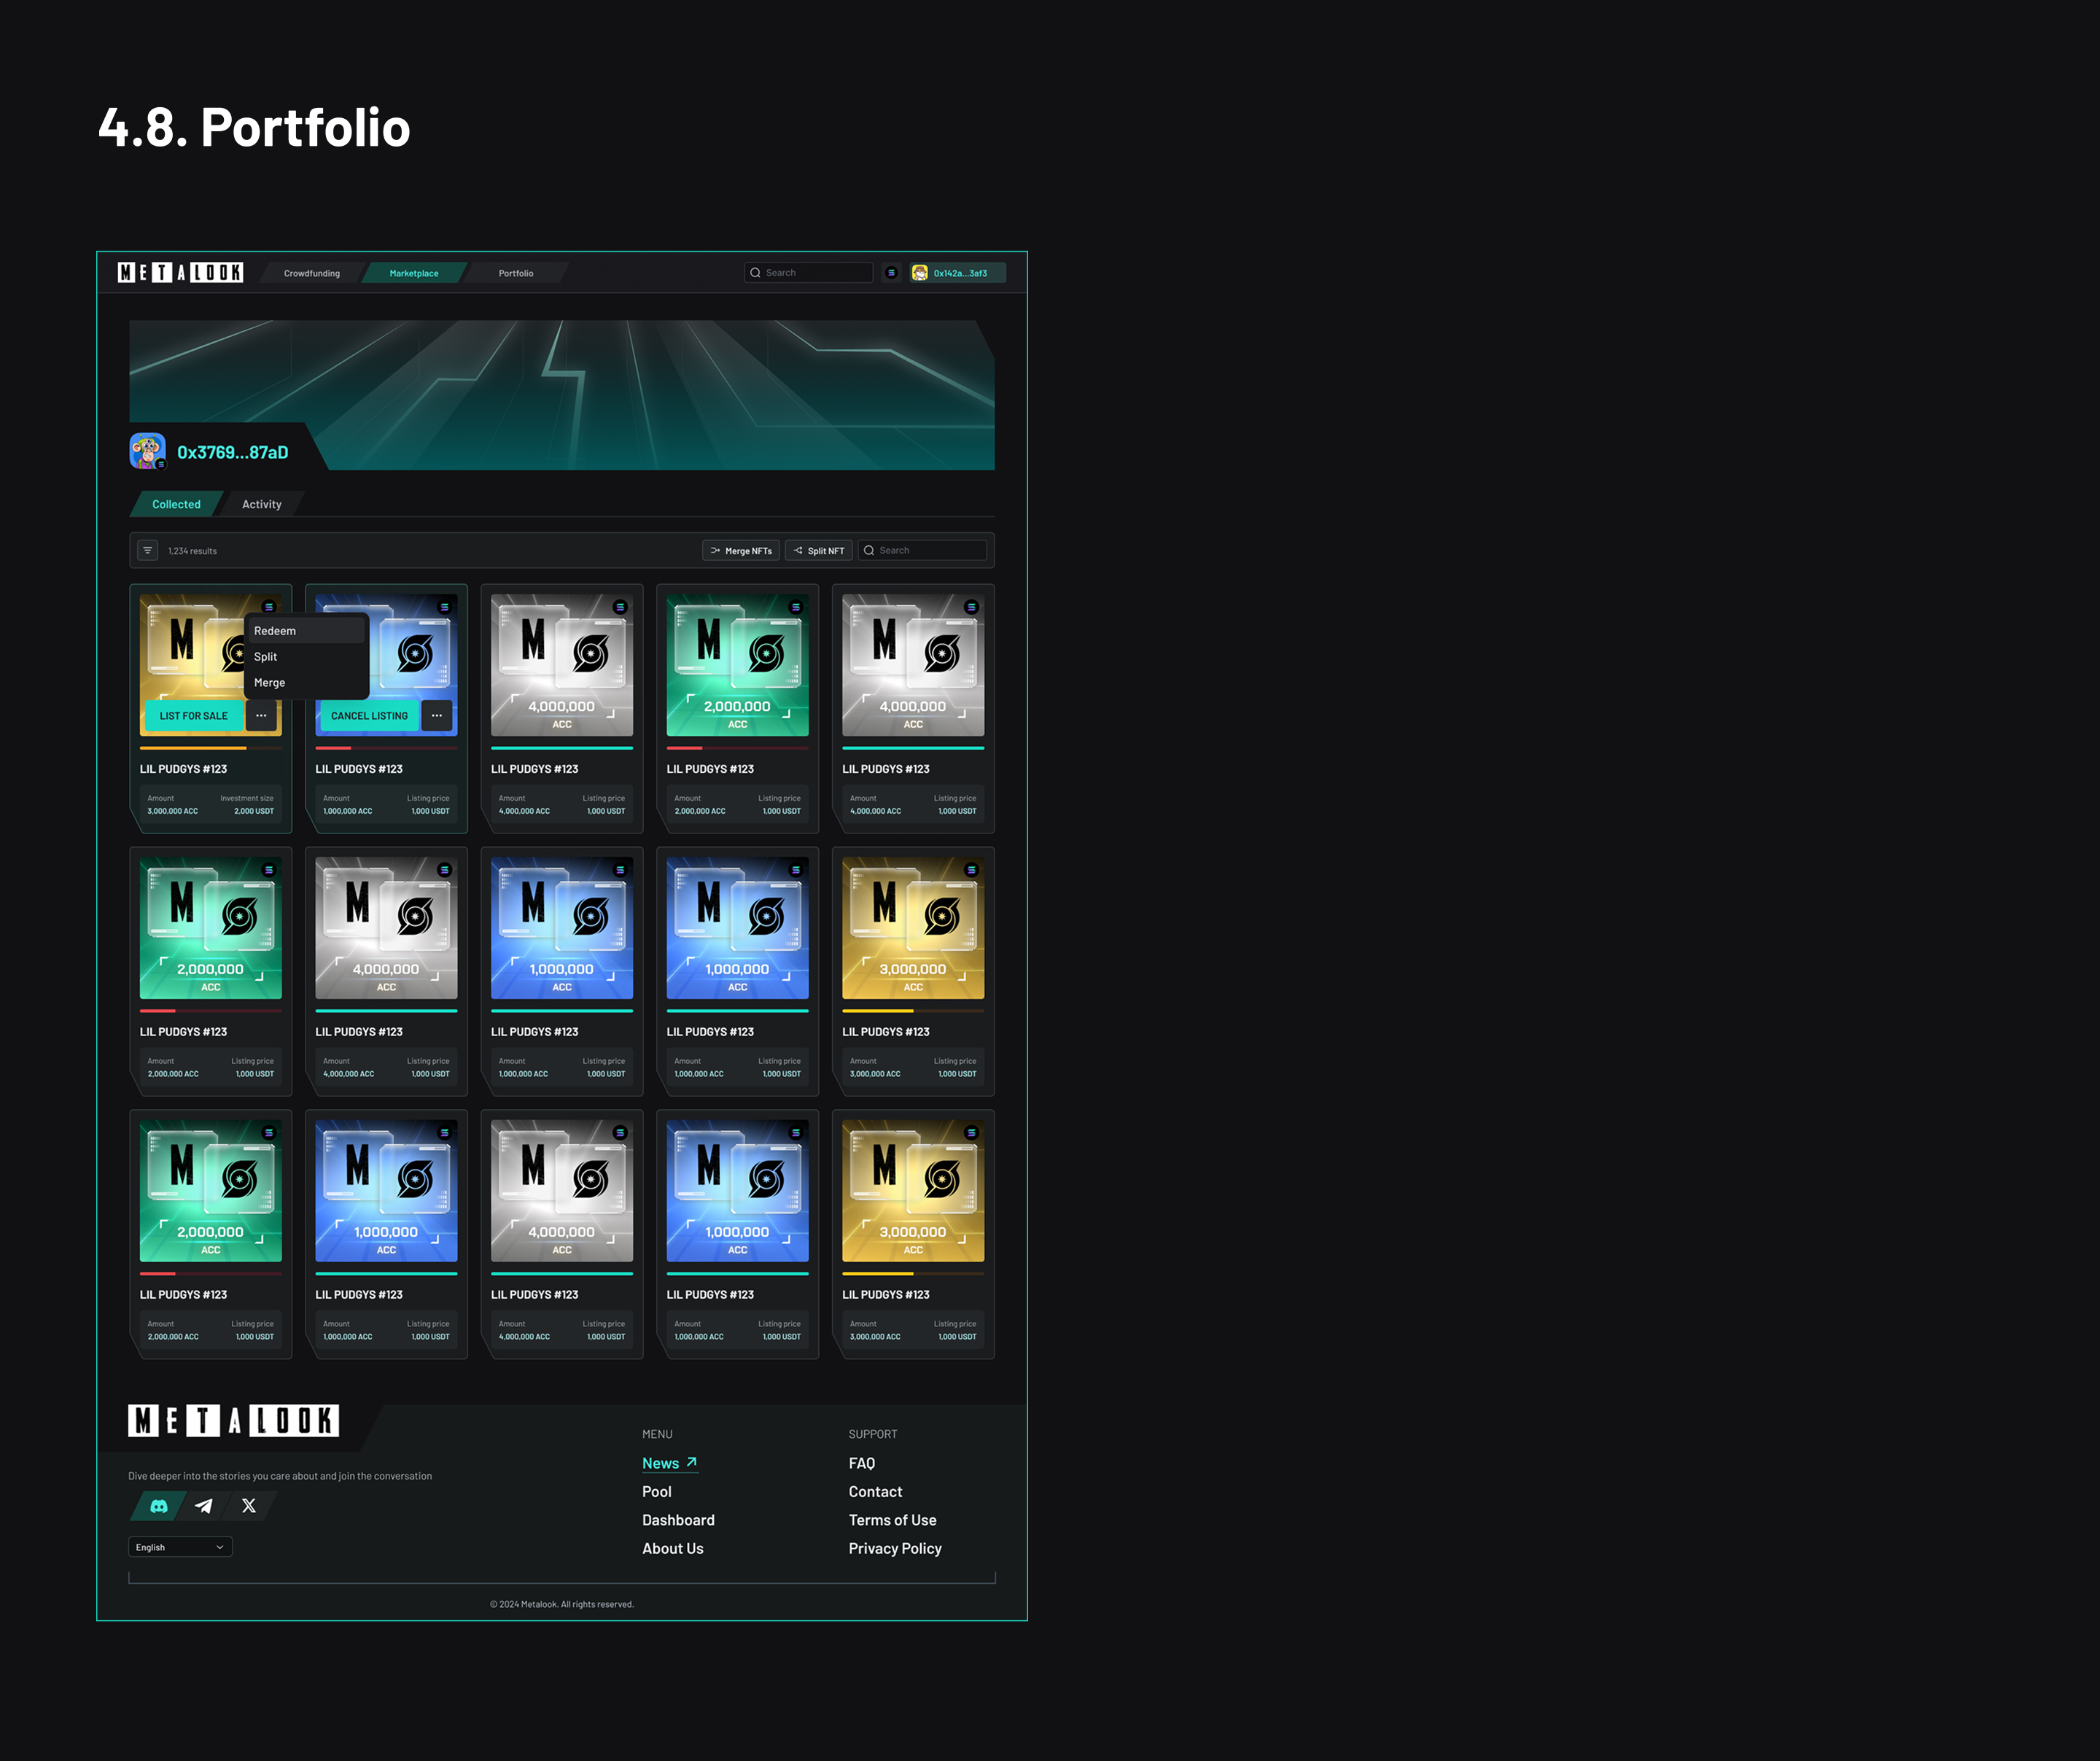This screenshot has height=1761, width=2100.
Task: Toggle three-dot menu beside List For Sale
Action: (x=261, y=716)
